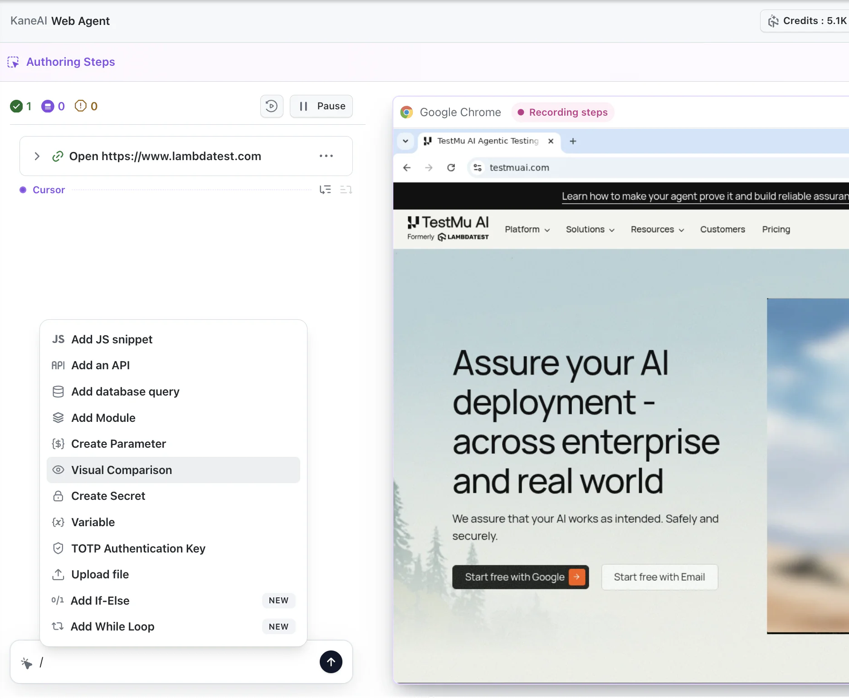Click the indent steps icon next to Cursor
Viewport: 849px width, 699px height.
pyautogui.click(x=325, y=190)
